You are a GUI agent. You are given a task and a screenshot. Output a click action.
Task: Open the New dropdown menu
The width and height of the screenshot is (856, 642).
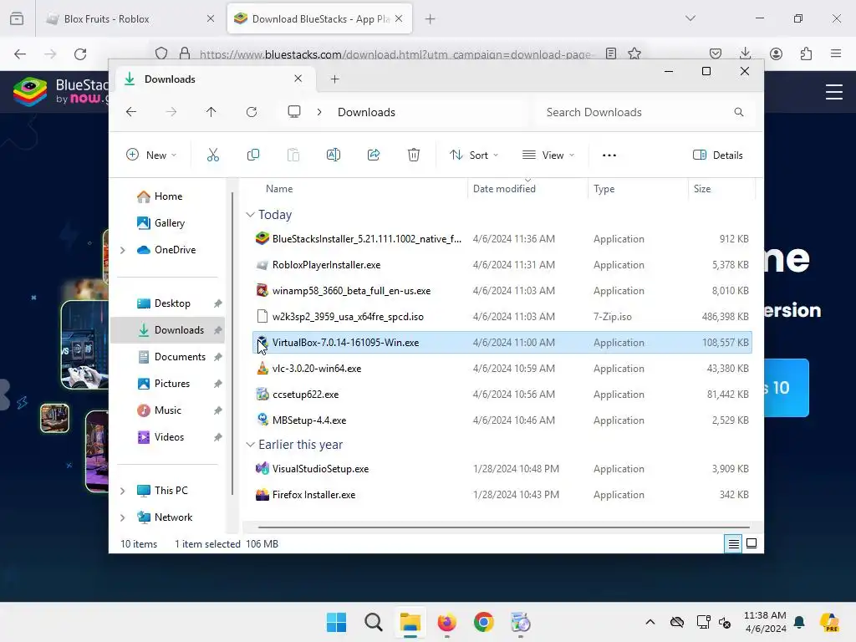[x=151, y=155]
